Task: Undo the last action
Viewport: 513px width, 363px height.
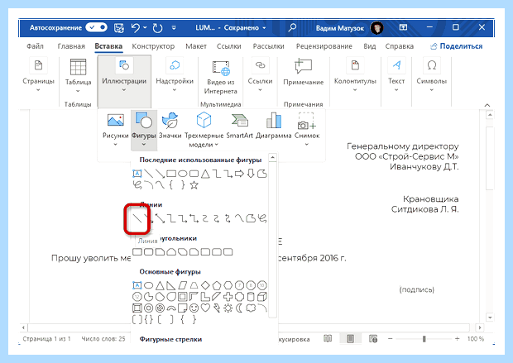Action: 136,28
